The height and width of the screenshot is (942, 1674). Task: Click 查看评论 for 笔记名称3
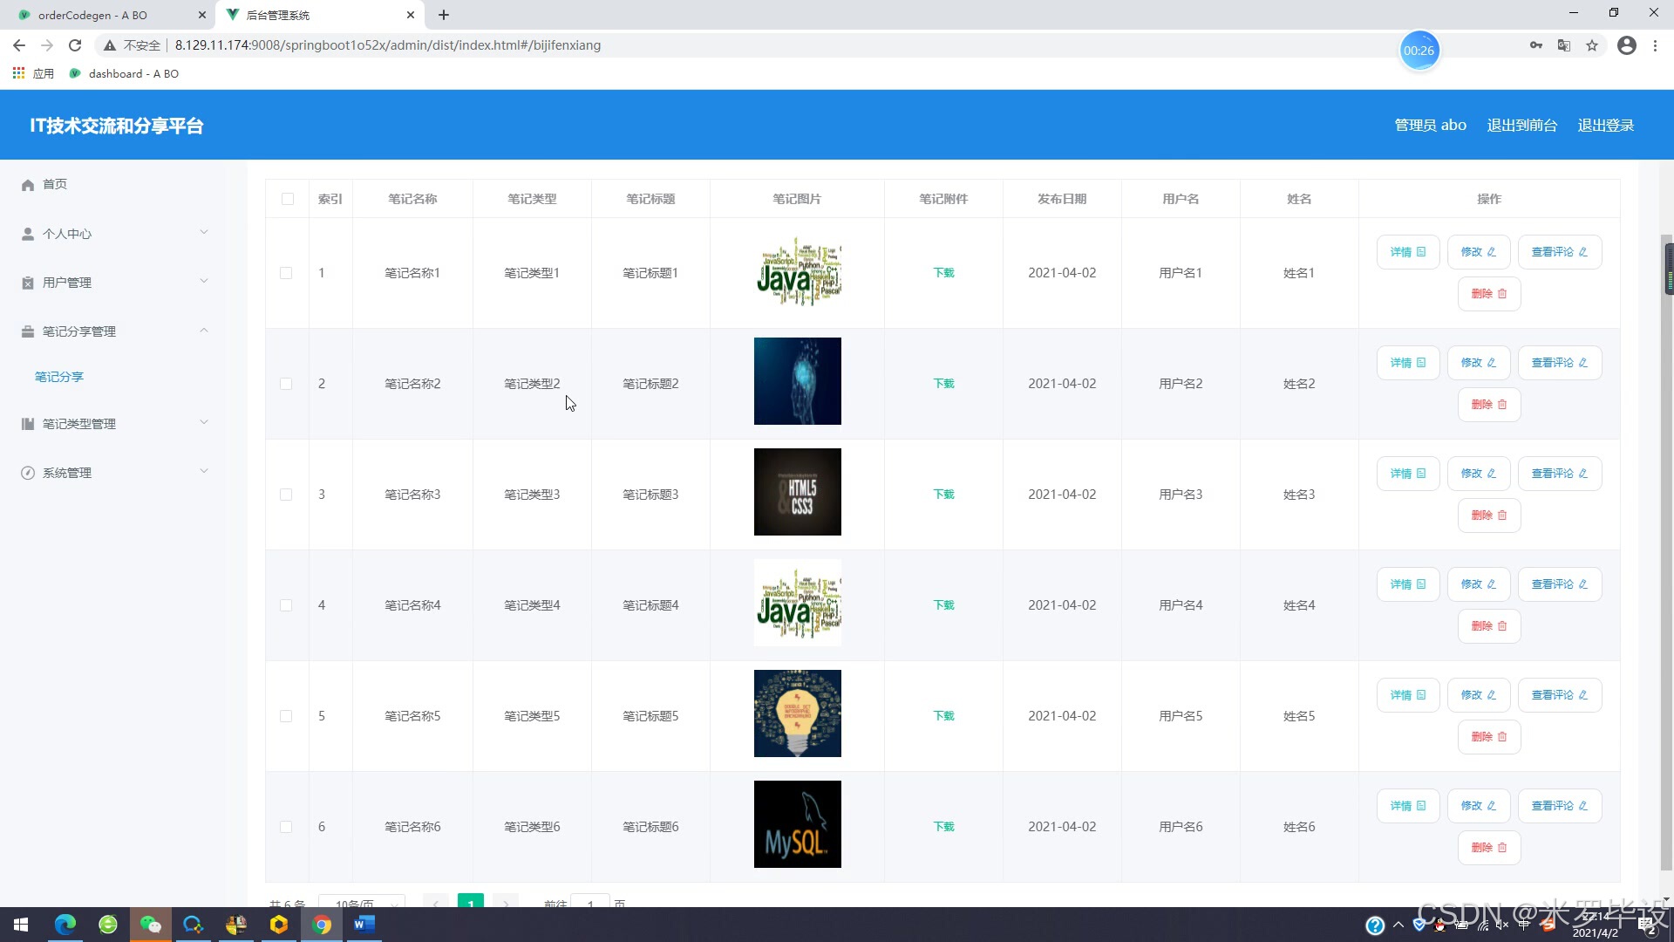point(1560,474)
